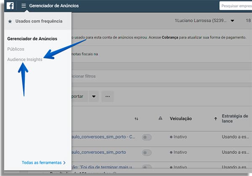Click the Veiculação column header
The height and width of the screenshot is (176, 252).
pyautogui.click(x=181, y=119)
